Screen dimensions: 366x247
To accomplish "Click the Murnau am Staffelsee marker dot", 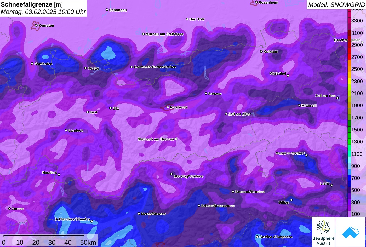I will [x=143, y=34].
